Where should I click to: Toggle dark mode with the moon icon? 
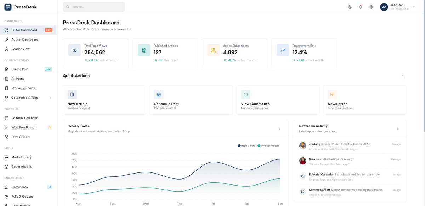350,7
